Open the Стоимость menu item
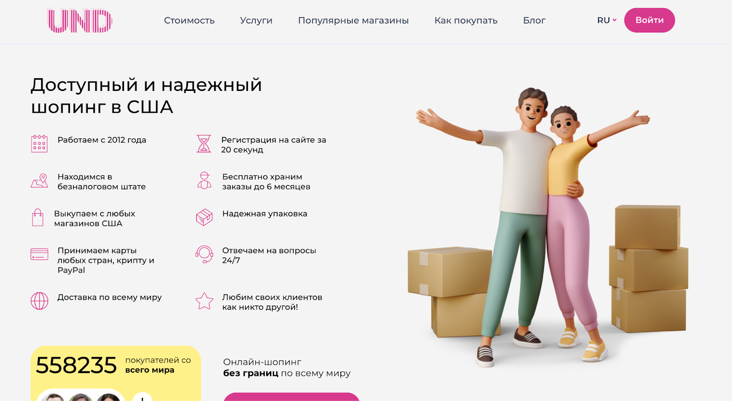This screenshot has width=732, height=401. tap(189, 21)
